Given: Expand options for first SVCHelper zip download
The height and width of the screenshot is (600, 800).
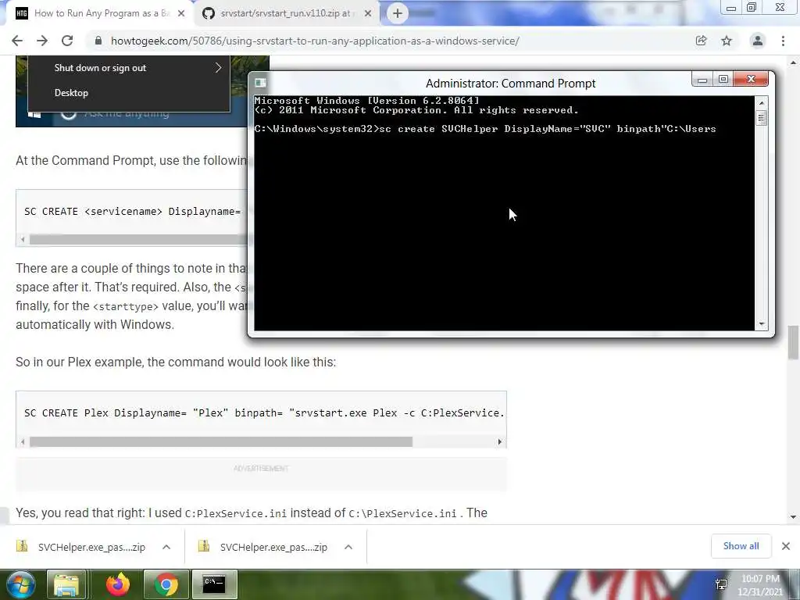Looking at the screenshot, I should (x=166, y=547).
